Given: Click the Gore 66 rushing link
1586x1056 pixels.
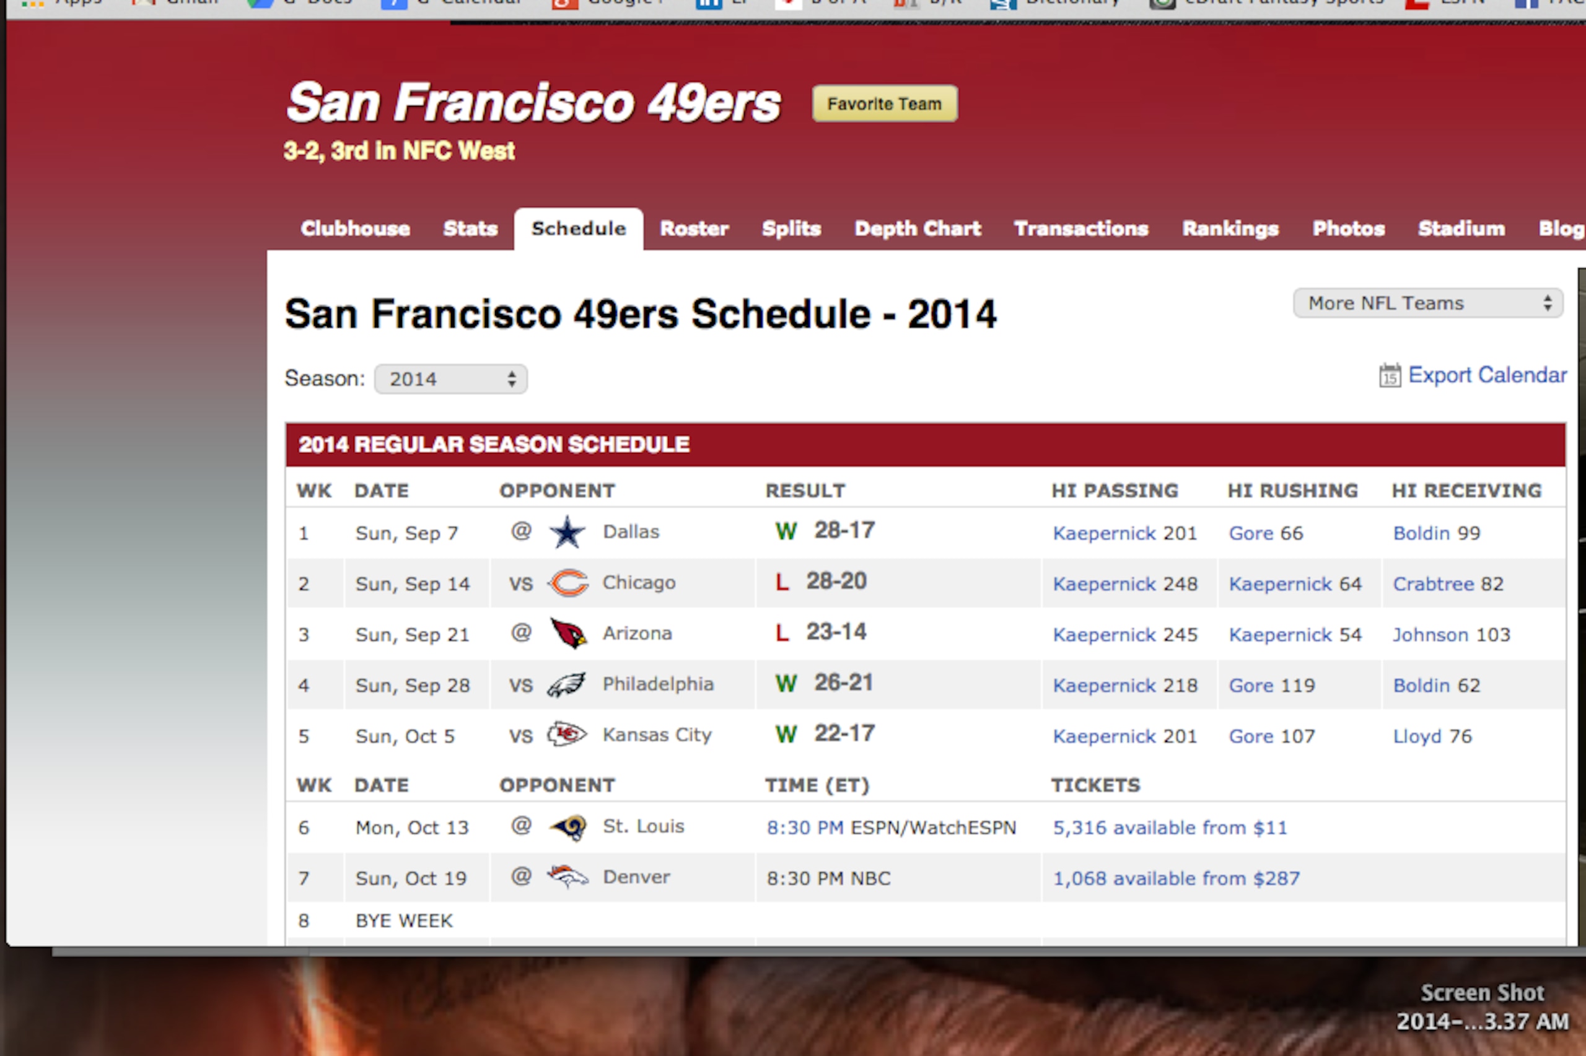Looking at the screenshot, I should (x=1251, y=533).
